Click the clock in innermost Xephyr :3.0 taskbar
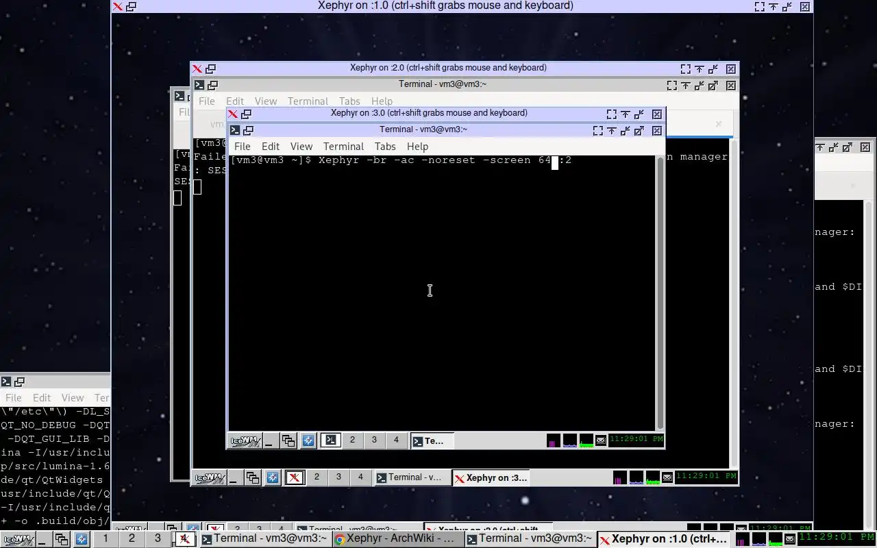Viewport: 877px width, 548px height. point(636,439)
